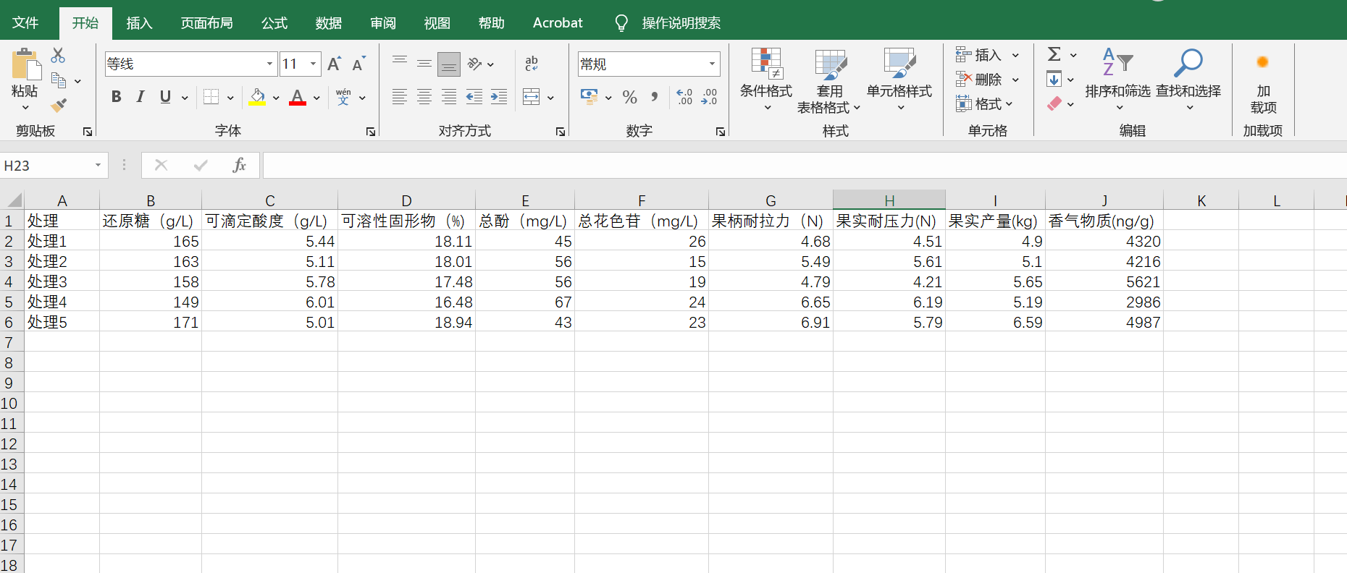The height and width of the screenshot is (573, 1347).
Task: Click the Increase Font Size icon
Action: [x=334, y=64]
